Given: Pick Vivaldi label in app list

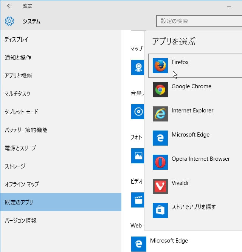Looking at the screenshot, I should click(x=180, y=183).
